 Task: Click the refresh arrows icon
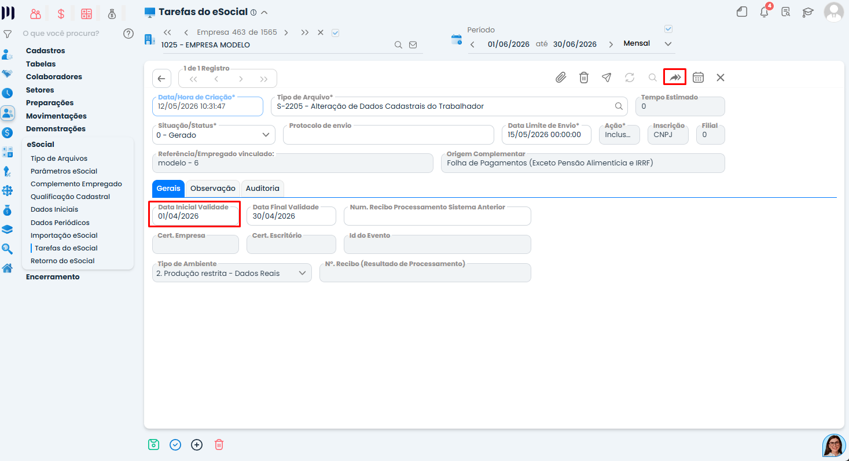630,78
